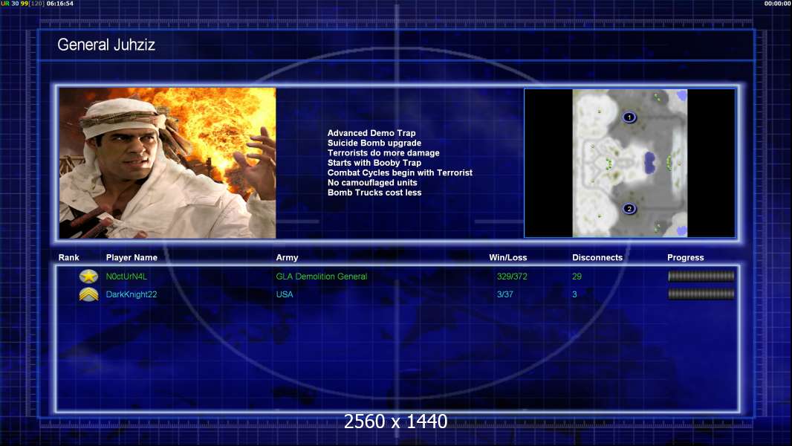Click the chevron rank icon for DarkKnight22
Viewport: 792px width, 446px height.
(x=89, y=294)
